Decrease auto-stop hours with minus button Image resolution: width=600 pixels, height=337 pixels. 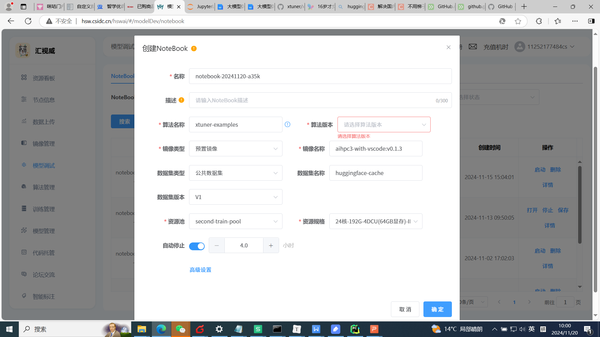217,246
